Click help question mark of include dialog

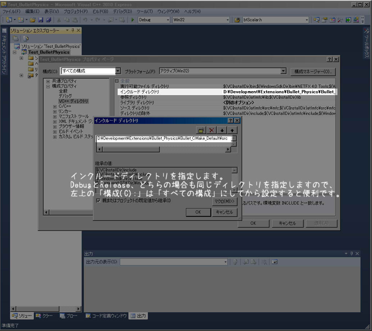pos(230,120)
